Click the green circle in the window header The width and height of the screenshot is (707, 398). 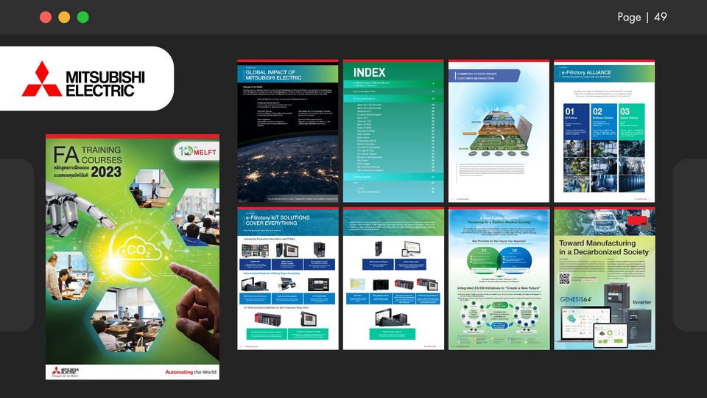(x=82, y=17)
